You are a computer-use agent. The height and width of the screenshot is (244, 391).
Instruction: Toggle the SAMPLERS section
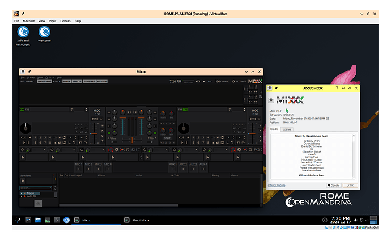pyautogui.click(x=89, y=81)
